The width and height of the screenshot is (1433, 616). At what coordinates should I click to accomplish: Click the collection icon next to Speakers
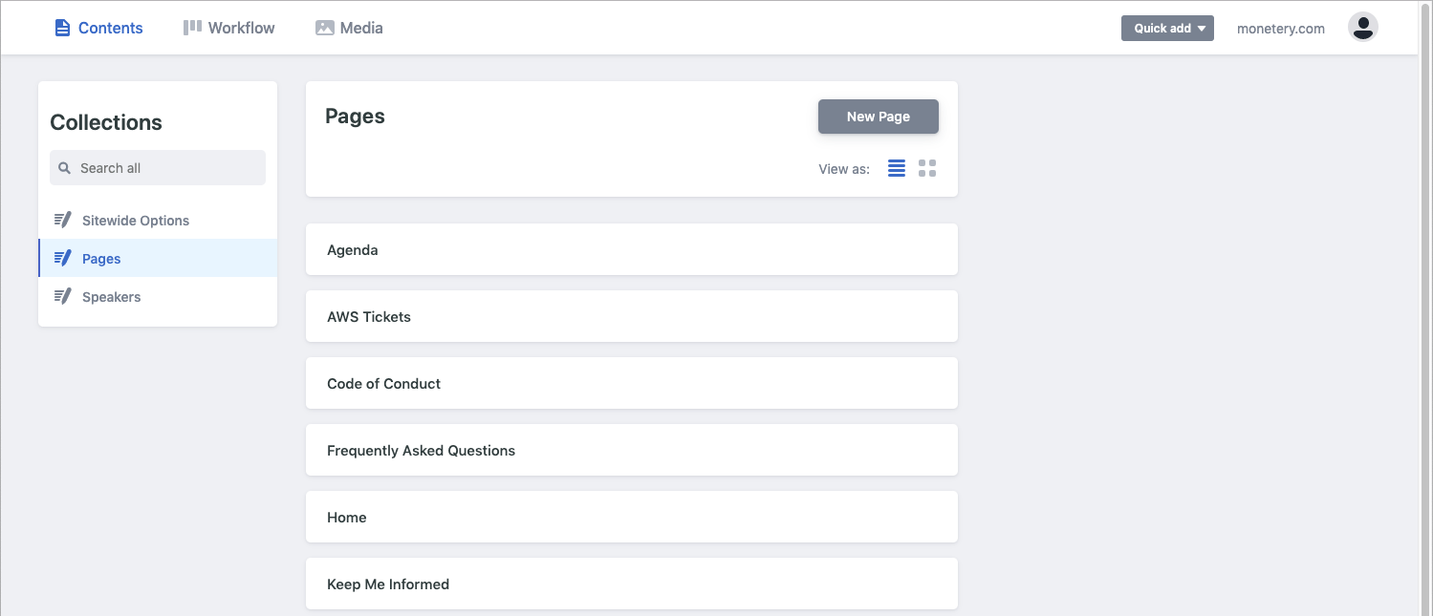point(62,296)
